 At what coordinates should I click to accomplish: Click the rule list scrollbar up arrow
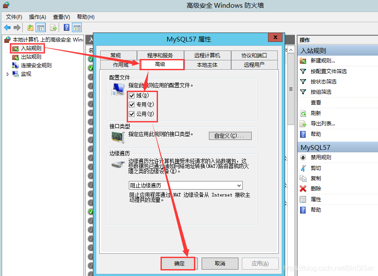point(291,50)
